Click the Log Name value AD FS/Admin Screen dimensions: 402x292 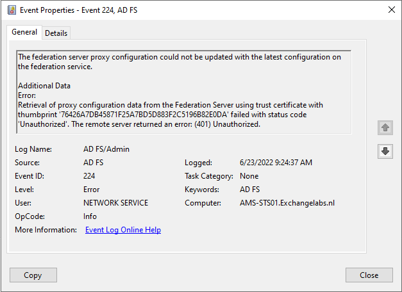tap(106, 149)
